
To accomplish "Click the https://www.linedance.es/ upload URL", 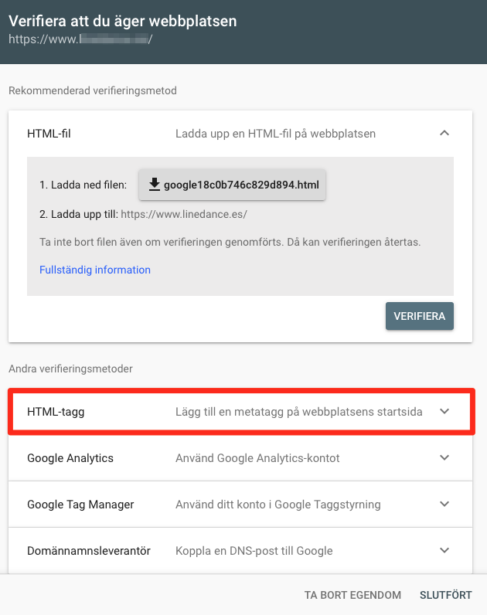I will click(184, 214).
